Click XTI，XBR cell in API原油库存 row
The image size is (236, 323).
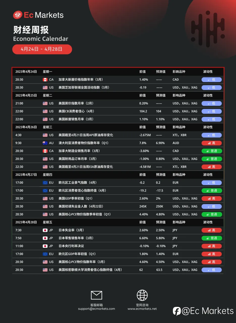tap(180, 135)
